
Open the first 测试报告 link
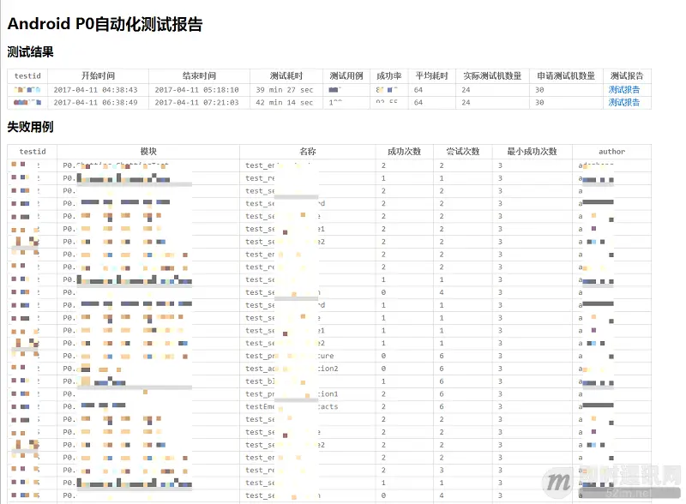[625, 88]
